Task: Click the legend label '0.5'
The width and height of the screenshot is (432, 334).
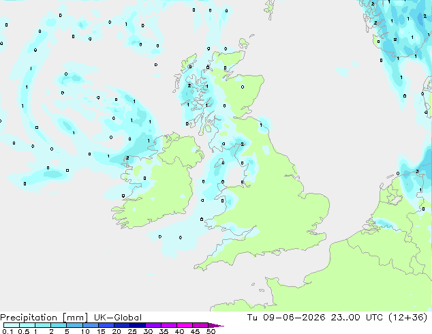Action: coord(23,331)
